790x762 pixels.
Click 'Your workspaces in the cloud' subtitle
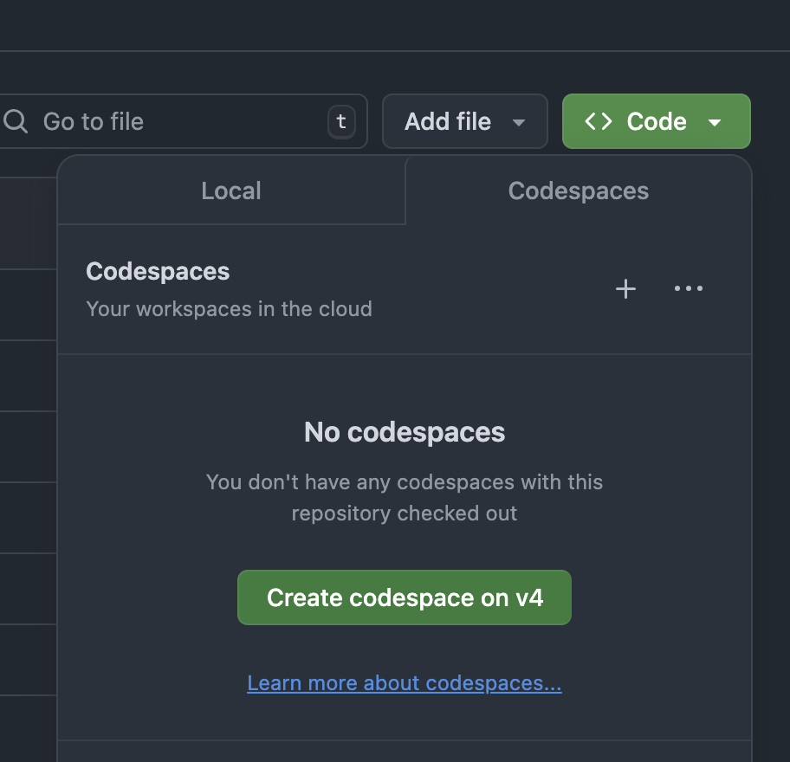click(x=229, y=309)
